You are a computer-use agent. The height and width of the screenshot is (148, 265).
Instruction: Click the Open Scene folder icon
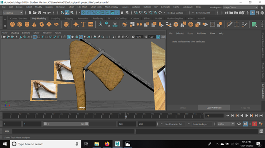coord(34,13)
